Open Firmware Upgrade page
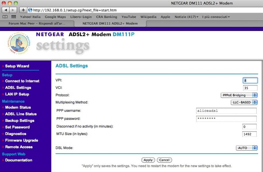The width and height of the screenshot is (263, 172). 21,140
